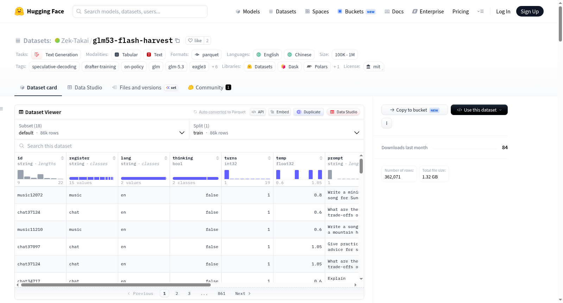563x303 pixels.
Task: Go to page 861 of results
Action: pos(221,293)
